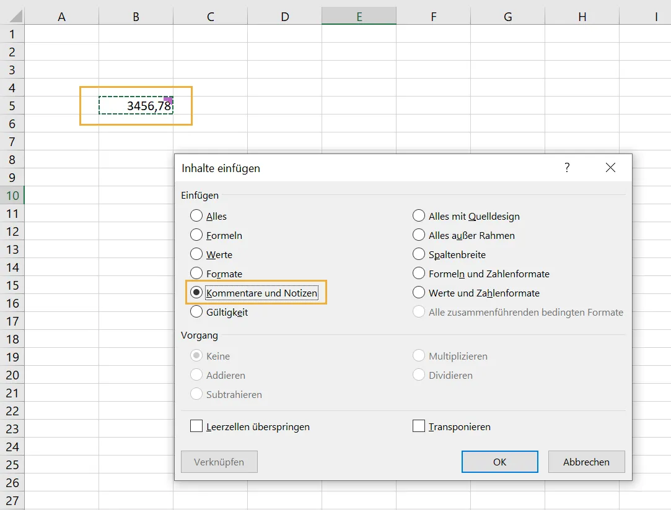Choose Alles außer Rahmen option
The height and width of the screenshot is (510, 671).
419,235
